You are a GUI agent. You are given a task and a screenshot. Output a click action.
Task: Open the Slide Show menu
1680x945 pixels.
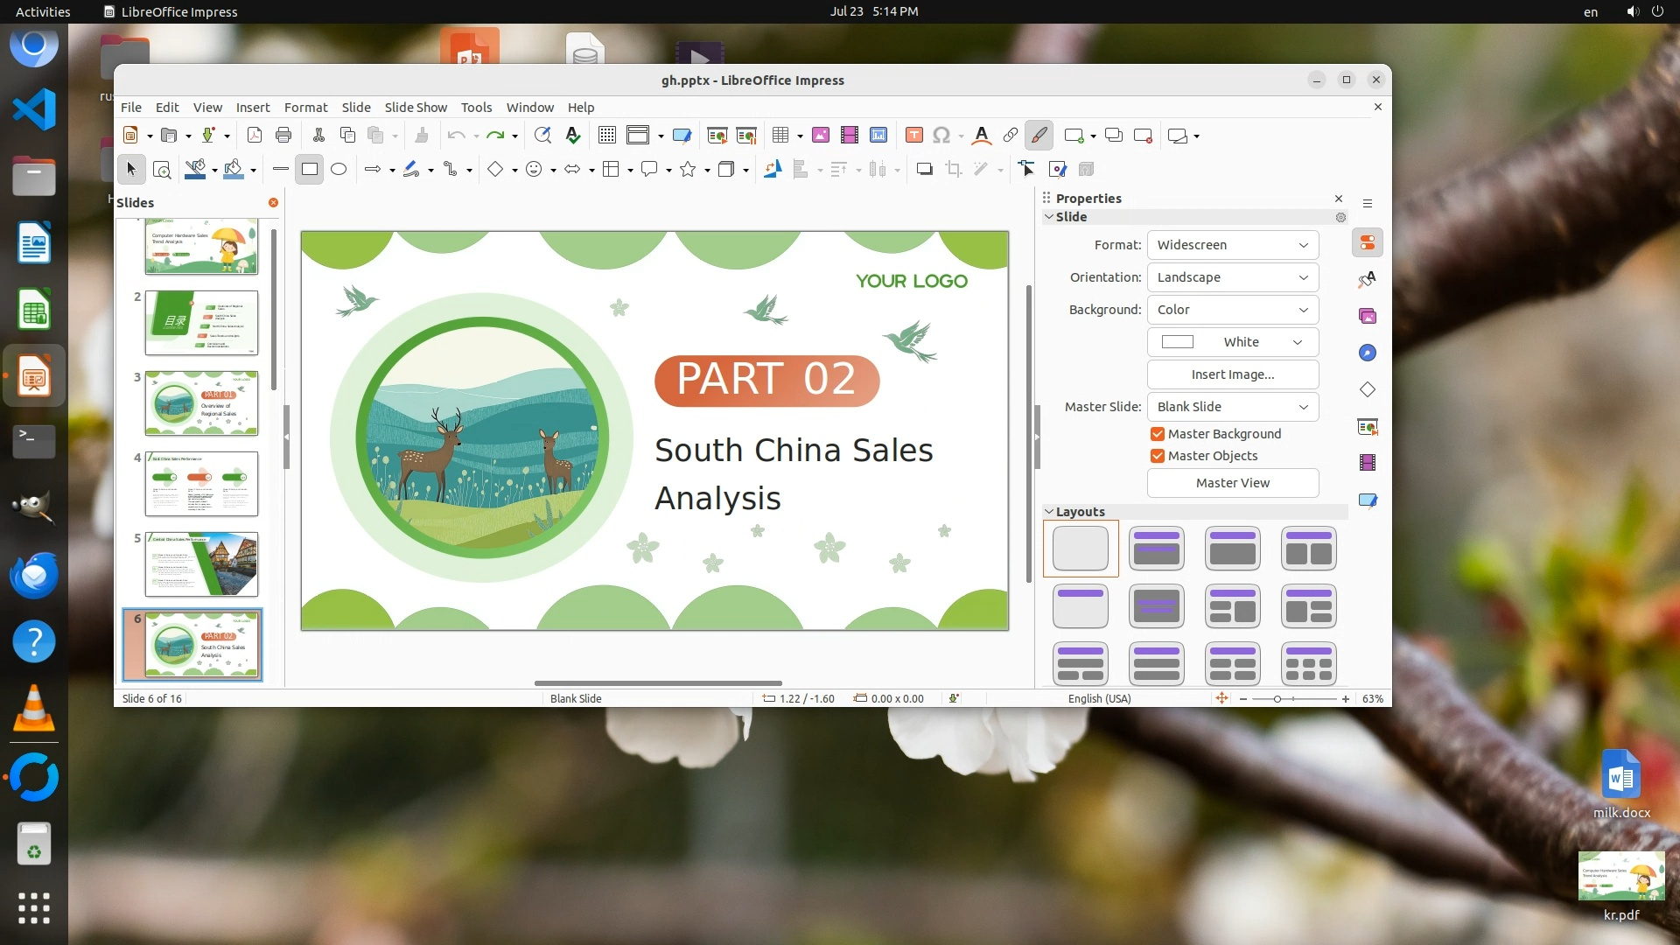pos(416,108)
